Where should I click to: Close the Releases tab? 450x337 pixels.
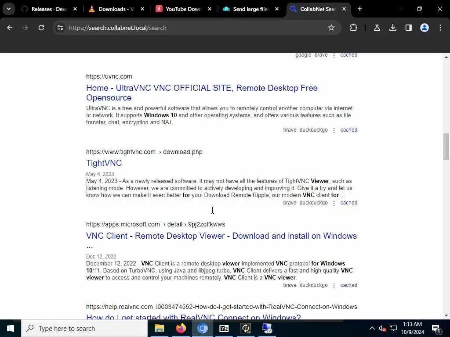coord(75,9)
